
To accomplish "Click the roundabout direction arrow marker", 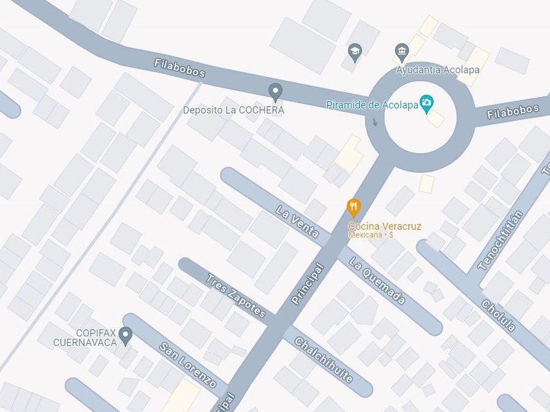I will click(x=375, y=122).
